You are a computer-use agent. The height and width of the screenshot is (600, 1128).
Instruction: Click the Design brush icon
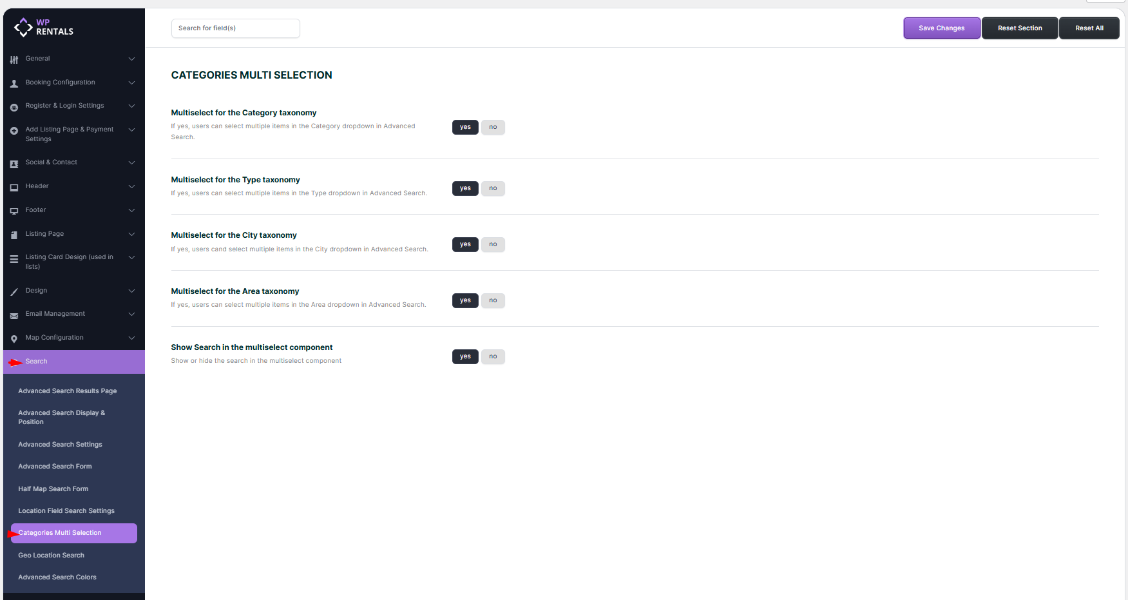[x=14, y=292]
